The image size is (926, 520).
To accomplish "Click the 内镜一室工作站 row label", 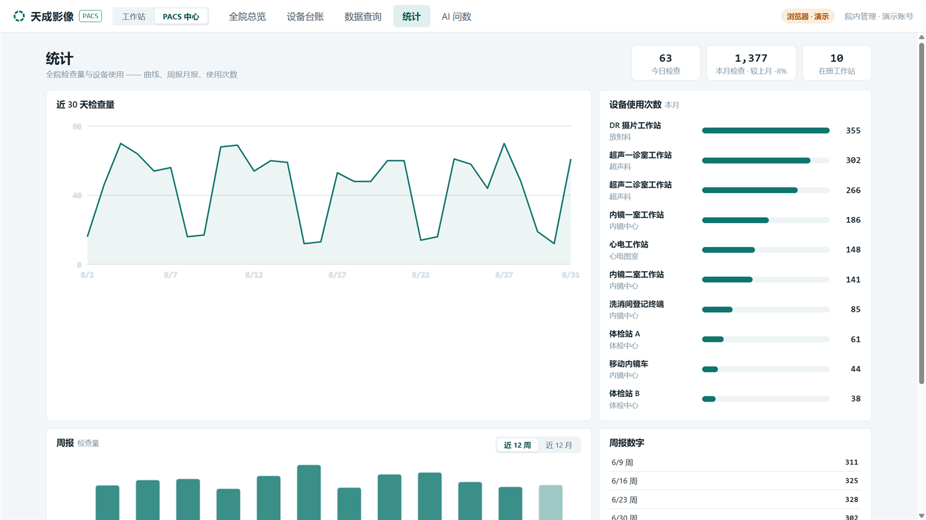I will click(637, 215).
